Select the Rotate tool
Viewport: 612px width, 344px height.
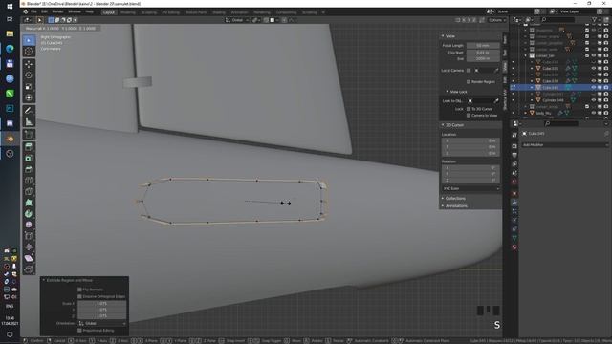(x=29, y=75)
